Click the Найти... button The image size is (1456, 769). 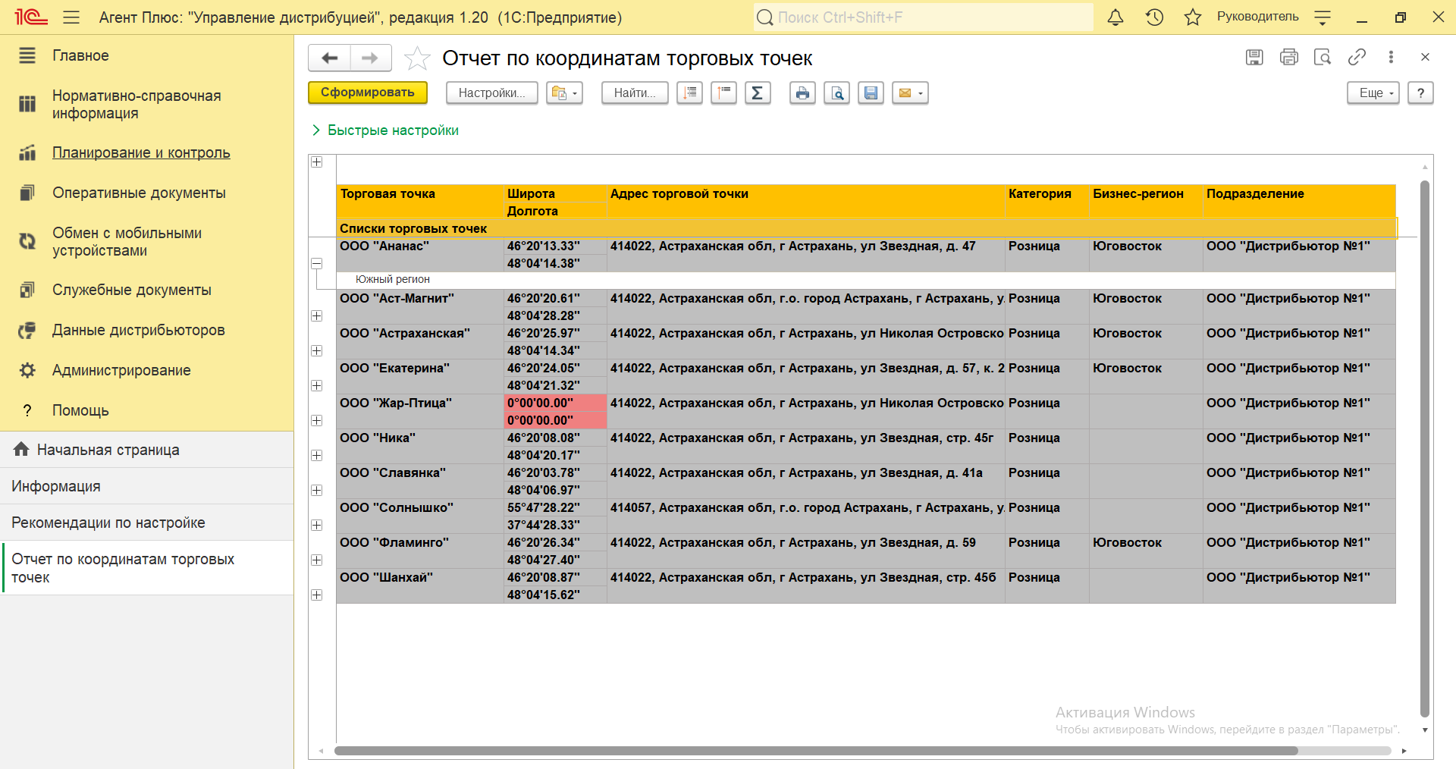(x=635, y=93)
